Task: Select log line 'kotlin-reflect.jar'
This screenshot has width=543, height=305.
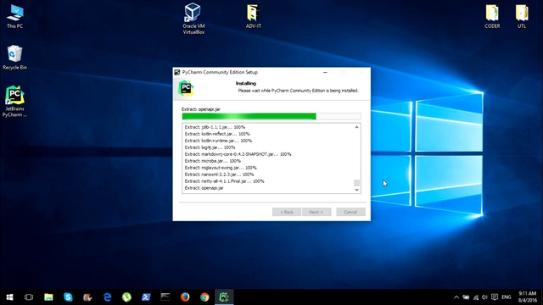Action: 217,134
